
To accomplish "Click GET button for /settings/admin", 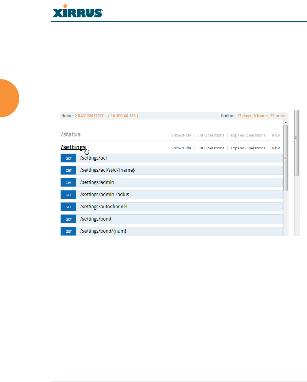I will [68, 182].
